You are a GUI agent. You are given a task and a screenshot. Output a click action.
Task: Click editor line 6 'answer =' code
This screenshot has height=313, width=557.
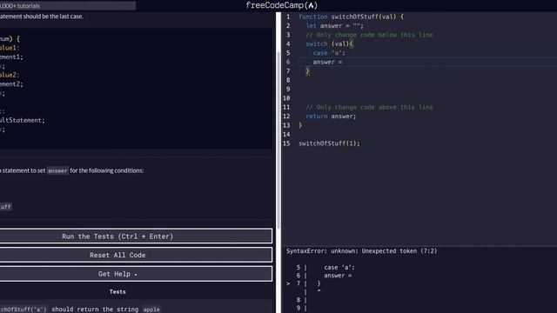327,62
